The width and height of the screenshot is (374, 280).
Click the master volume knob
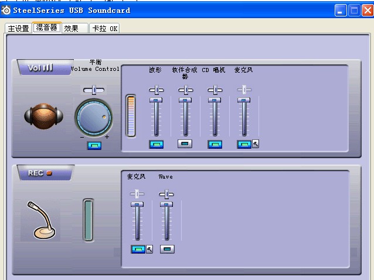pos(94,117)
